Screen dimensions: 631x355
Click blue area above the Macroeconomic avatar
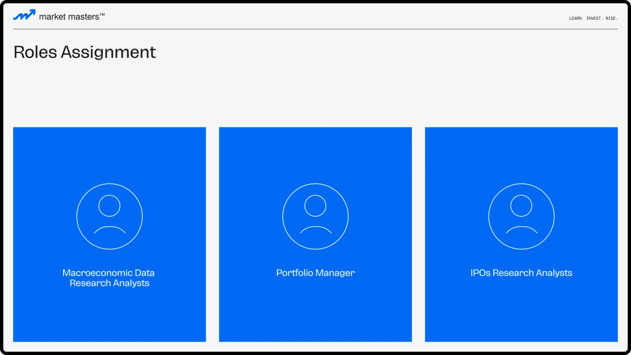(109, 155)
